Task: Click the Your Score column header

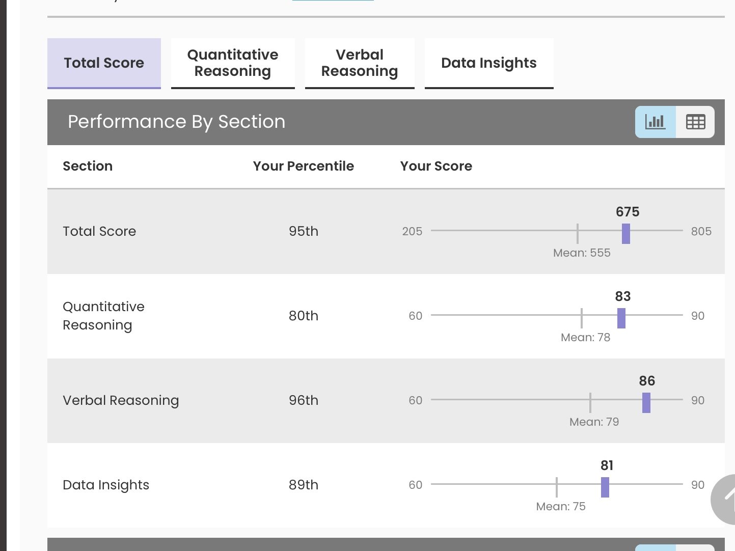Action: 436,166
